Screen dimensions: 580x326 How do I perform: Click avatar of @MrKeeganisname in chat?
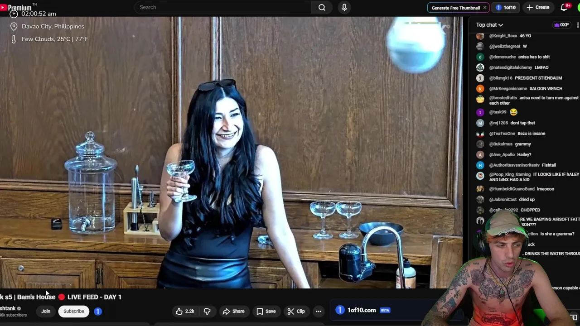[x=480, y=89]
